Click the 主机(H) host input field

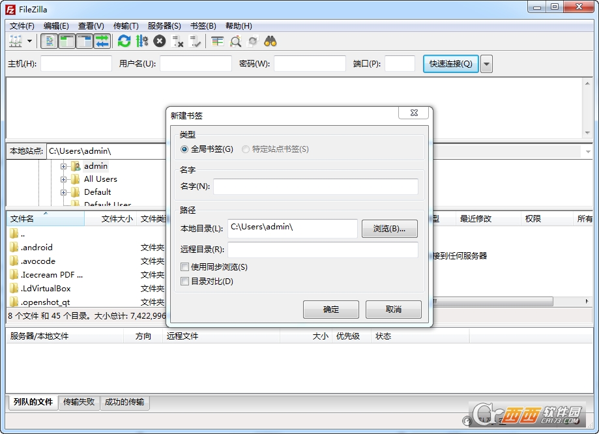tap(76, 63)
